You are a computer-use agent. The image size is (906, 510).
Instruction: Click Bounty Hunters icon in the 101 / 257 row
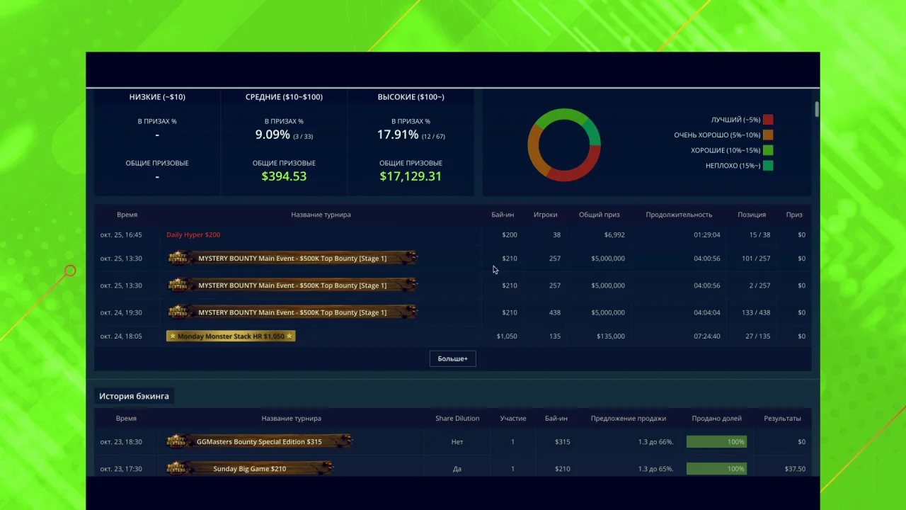tap(178, 258)
